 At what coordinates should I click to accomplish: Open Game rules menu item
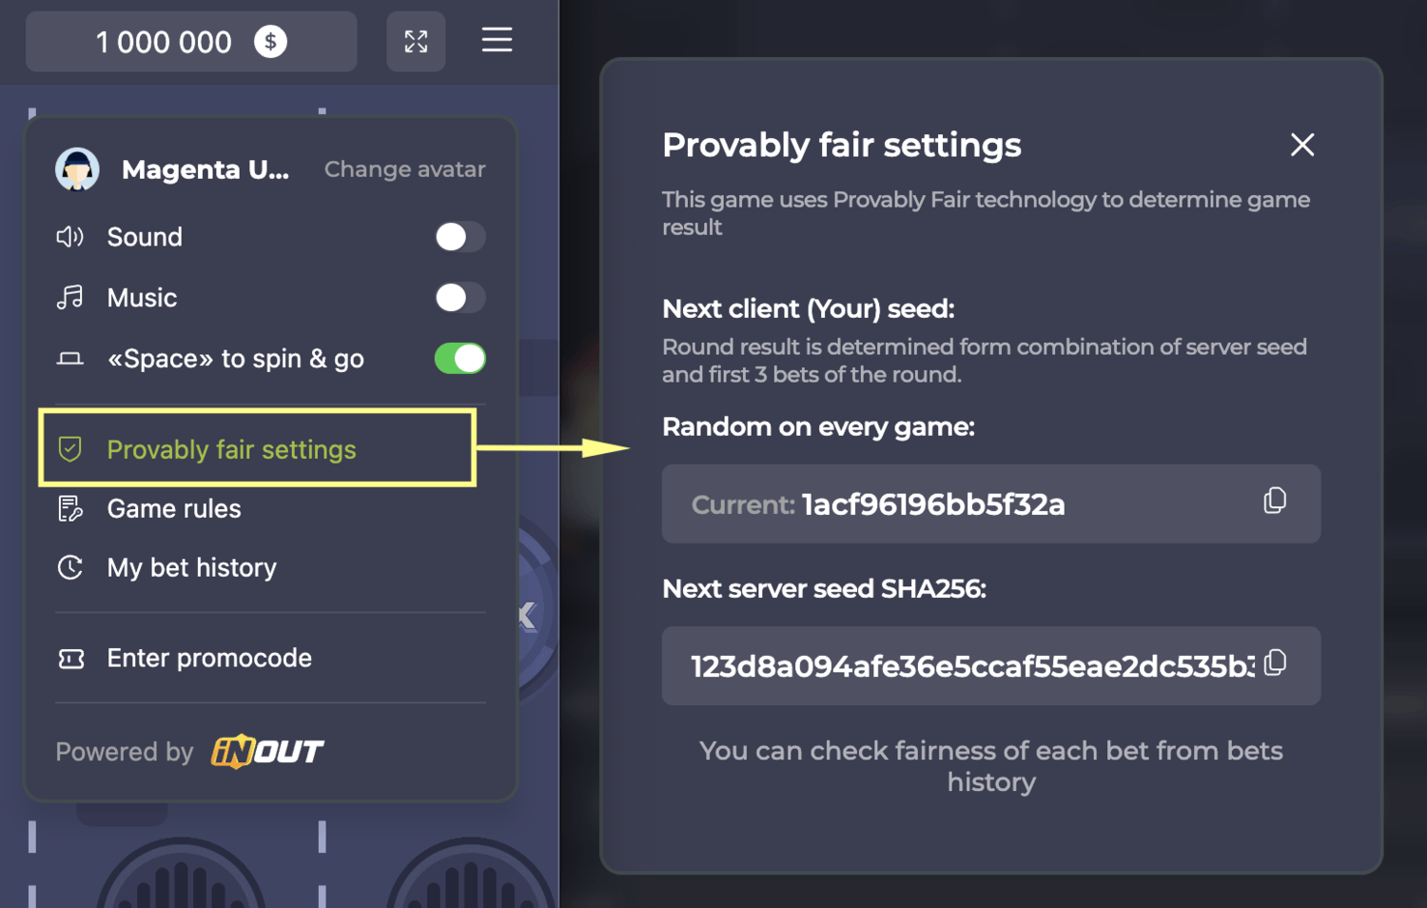click(x=174, y=509)
